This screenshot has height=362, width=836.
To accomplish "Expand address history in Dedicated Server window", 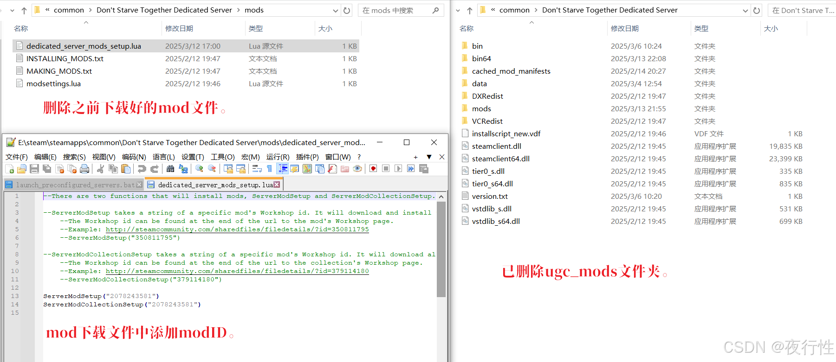I will coord(745,10).
